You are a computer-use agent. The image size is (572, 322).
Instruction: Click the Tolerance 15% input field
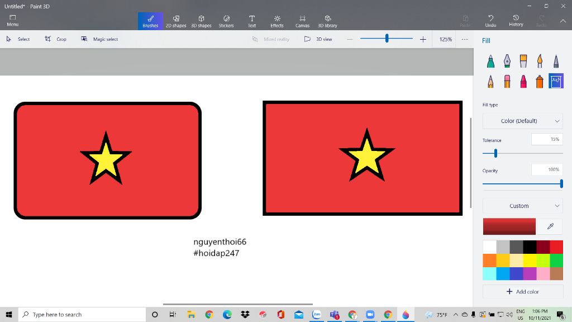(x=547, y=139)
